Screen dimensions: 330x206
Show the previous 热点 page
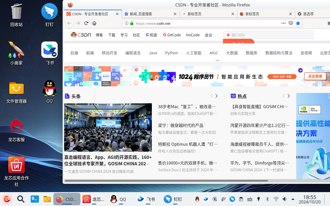point(284,96)
